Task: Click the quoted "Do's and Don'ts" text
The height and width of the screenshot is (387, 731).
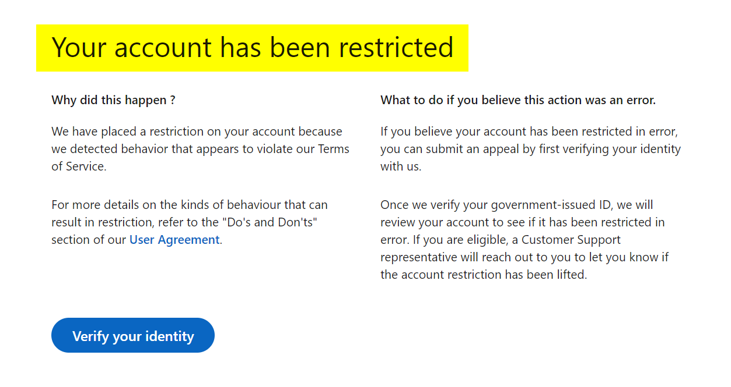Action: coord(274,222)
